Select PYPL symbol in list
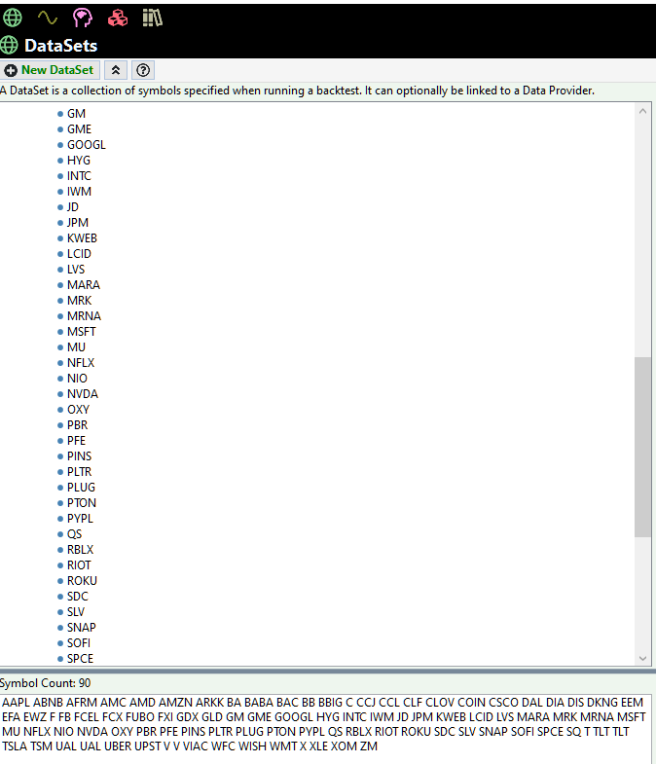Image resolution: width=656 pixels, height=764 pixels. click(80, 519)
